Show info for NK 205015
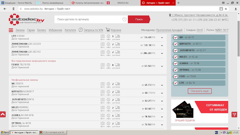 (108, 84)
